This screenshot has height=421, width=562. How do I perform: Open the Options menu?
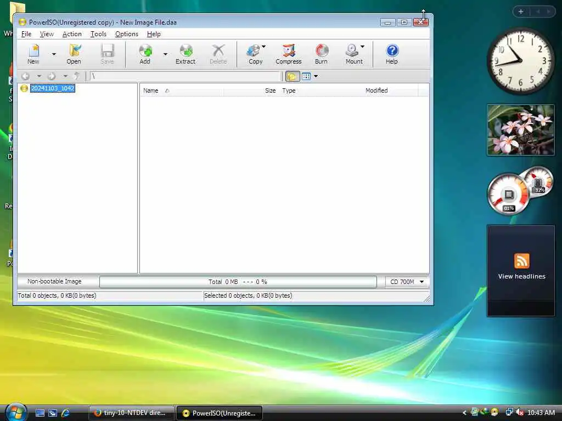[127, 34]
